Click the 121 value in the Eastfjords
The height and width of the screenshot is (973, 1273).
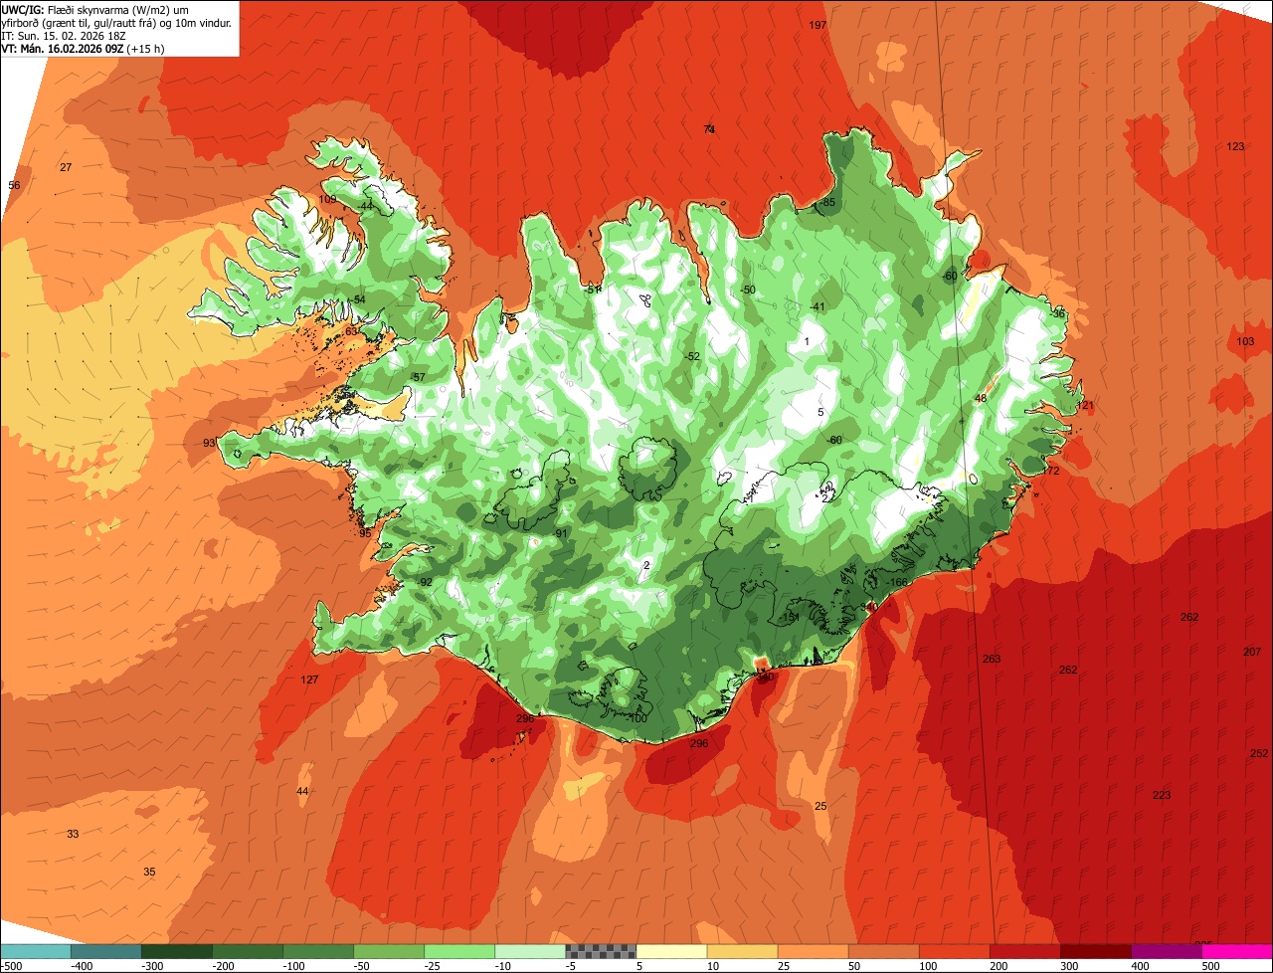coord(1085,405)
